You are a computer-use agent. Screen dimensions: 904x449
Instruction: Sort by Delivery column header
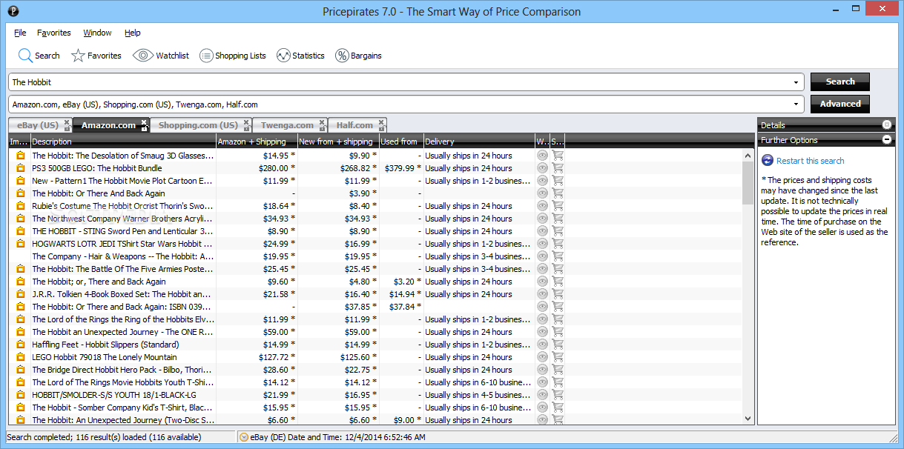tap(479, 142)
